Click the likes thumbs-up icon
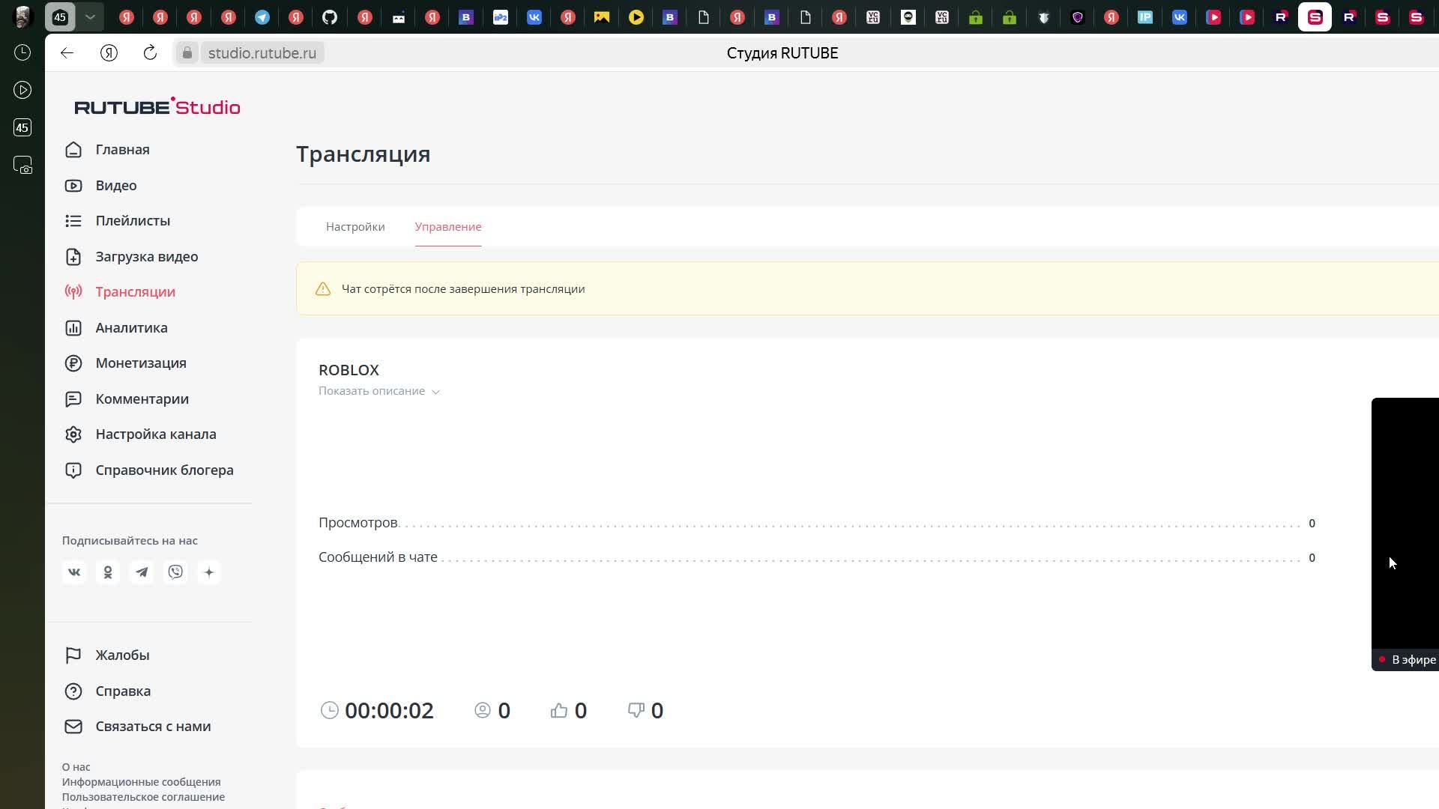 [559, 711]
